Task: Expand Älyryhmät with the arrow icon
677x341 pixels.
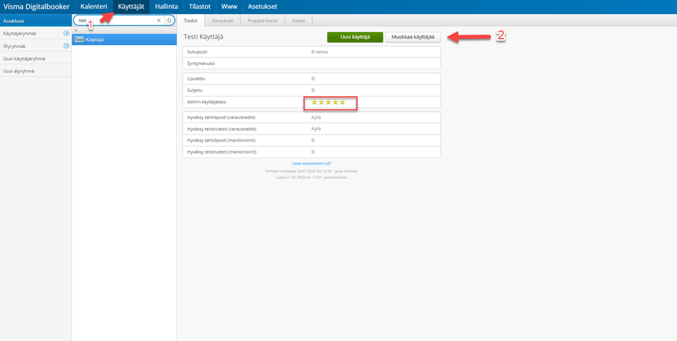Action: [66, 46]
